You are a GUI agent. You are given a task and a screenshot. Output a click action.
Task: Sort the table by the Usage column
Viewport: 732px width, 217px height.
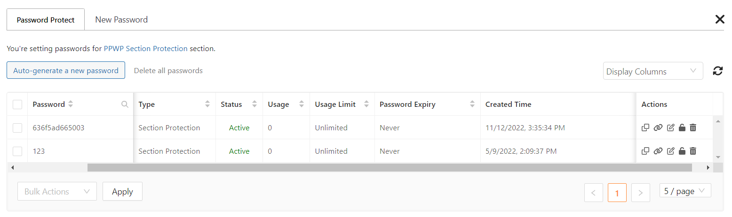(302, 104)
